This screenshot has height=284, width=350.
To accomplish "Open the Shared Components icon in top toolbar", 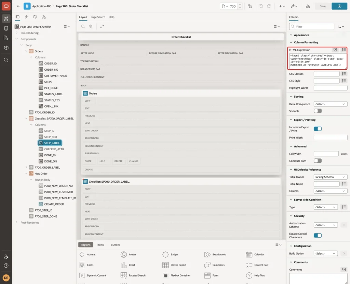I will (308, 6).
